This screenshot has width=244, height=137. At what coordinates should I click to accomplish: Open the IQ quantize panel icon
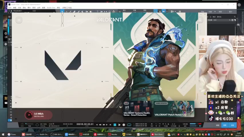(x=120, y=12)
